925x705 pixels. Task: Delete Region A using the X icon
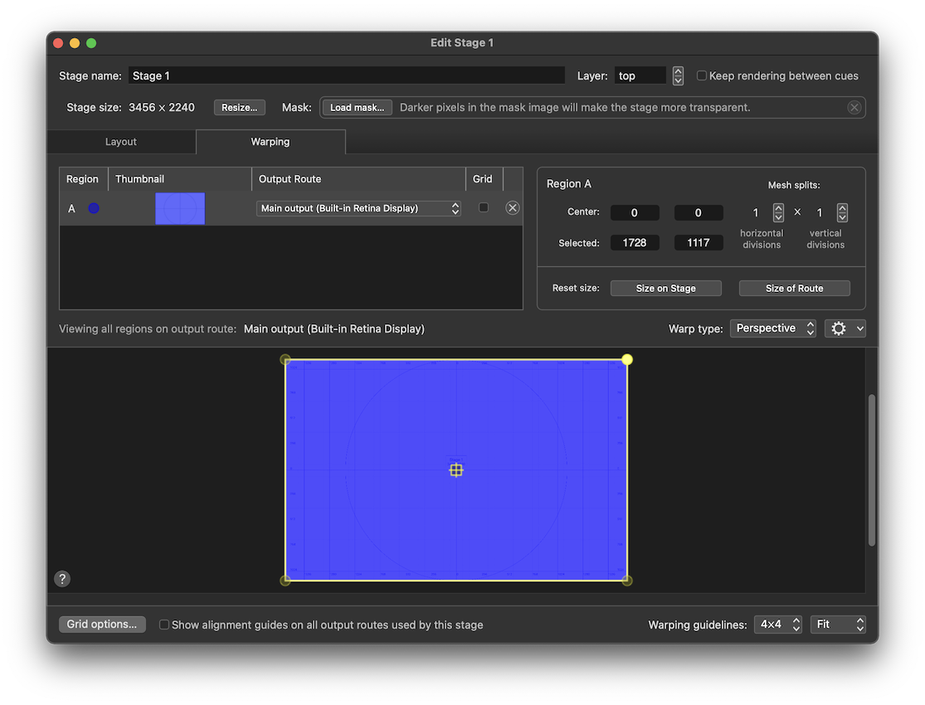coord(512,207)
